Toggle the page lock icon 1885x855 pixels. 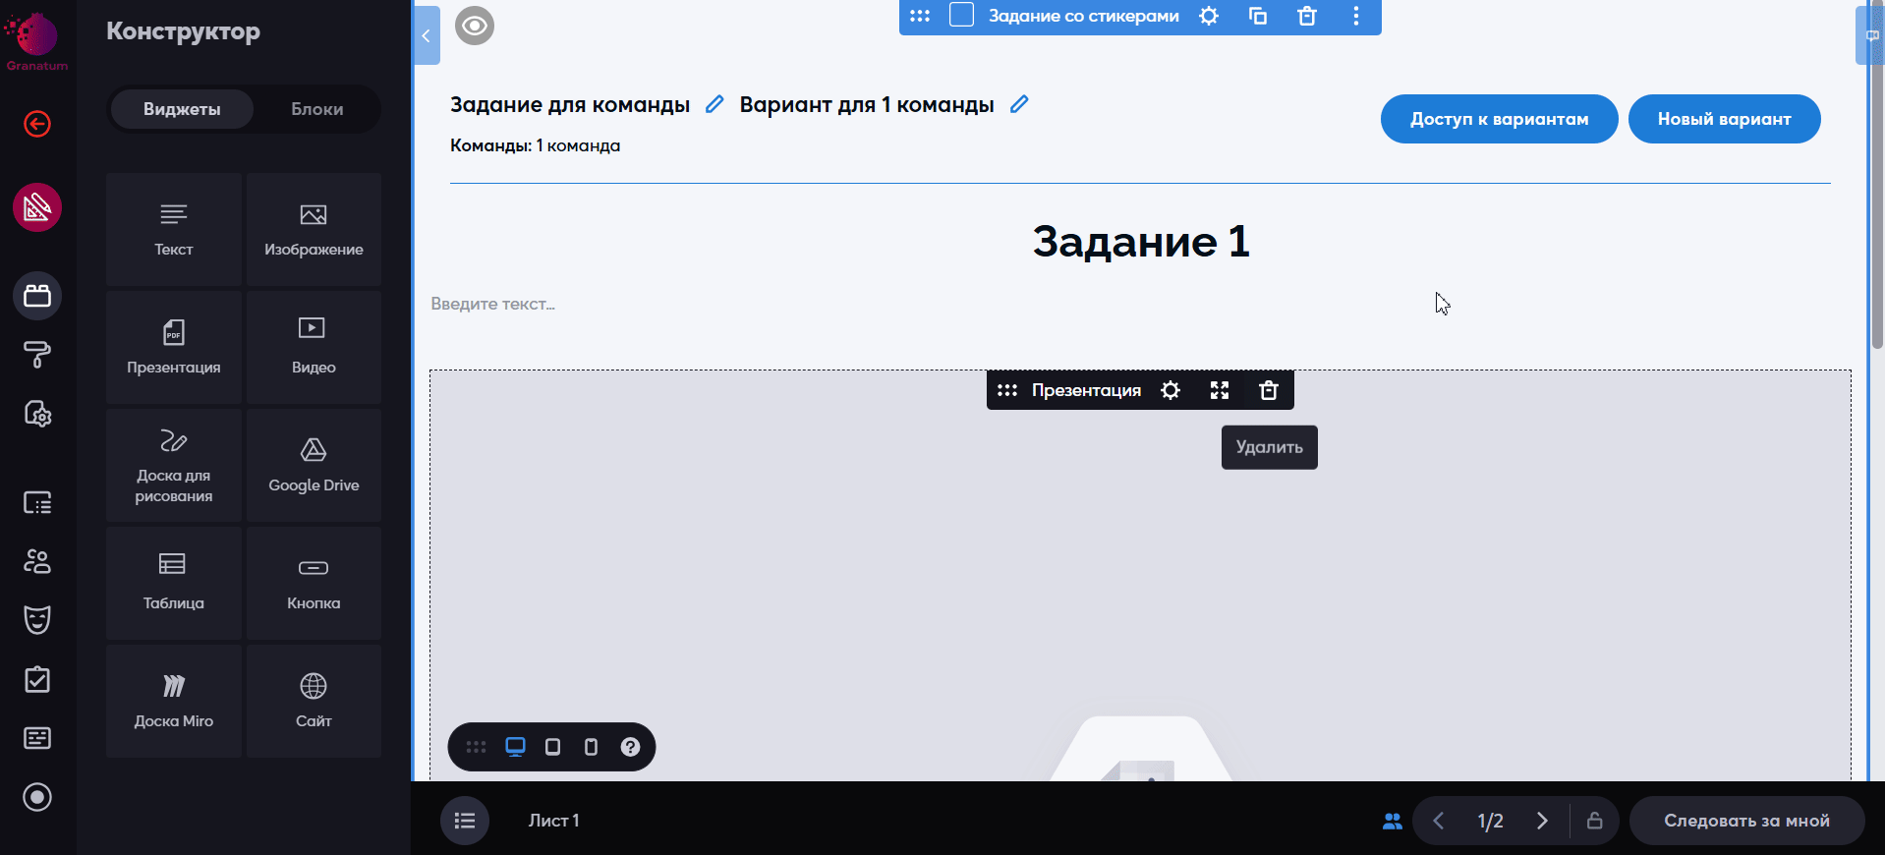(x=1594, y=821)
